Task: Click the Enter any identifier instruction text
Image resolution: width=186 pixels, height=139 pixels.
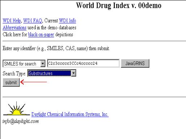Action: [x=56, y=49]
